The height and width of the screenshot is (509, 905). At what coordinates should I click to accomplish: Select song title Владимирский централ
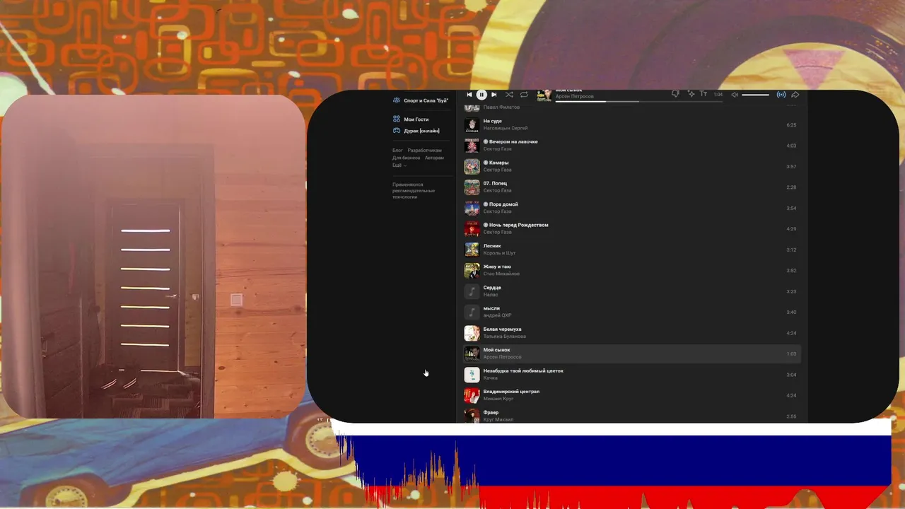tap(512, 391)
